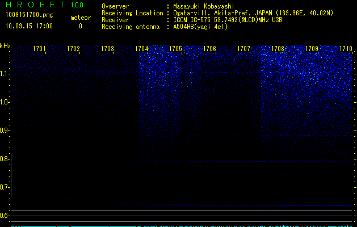
Task: Click the 1701 time marker
Action: [x=39, y=49]
